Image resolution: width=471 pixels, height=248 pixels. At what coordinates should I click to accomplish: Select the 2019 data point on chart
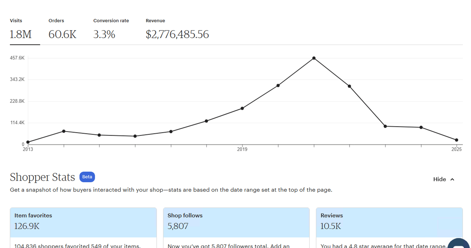(x=242, y=108)
